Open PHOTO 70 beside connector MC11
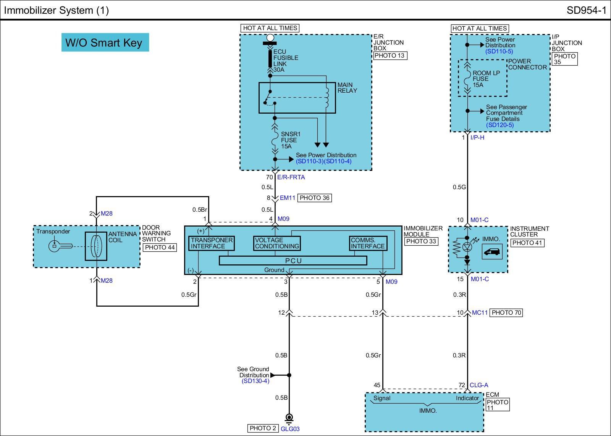The width and height of the screenshot is (611, 436). pyautogui.click(x=506, y=313)
